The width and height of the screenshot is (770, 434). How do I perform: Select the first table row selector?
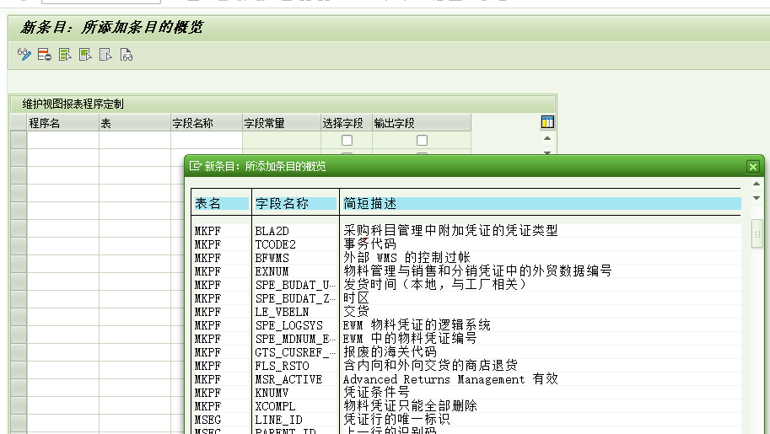pyautogui.click(x=18, y=140)
